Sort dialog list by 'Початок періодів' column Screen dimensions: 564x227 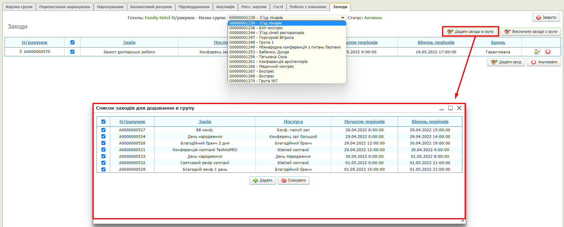[x=364, y=122]
